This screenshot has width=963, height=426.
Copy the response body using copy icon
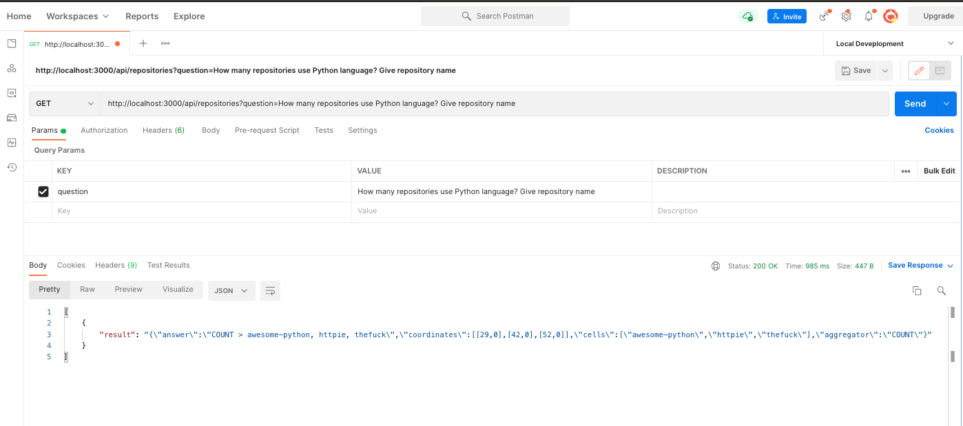click(x=917, y=290)
